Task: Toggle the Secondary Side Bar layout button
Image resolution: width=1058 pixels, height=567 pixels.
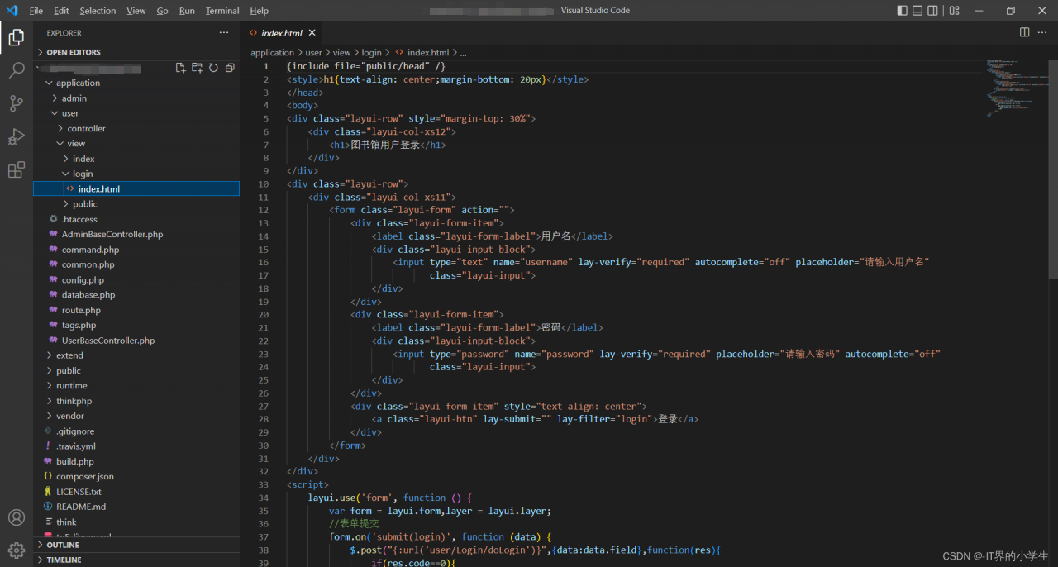Action: tap(932, 11)
